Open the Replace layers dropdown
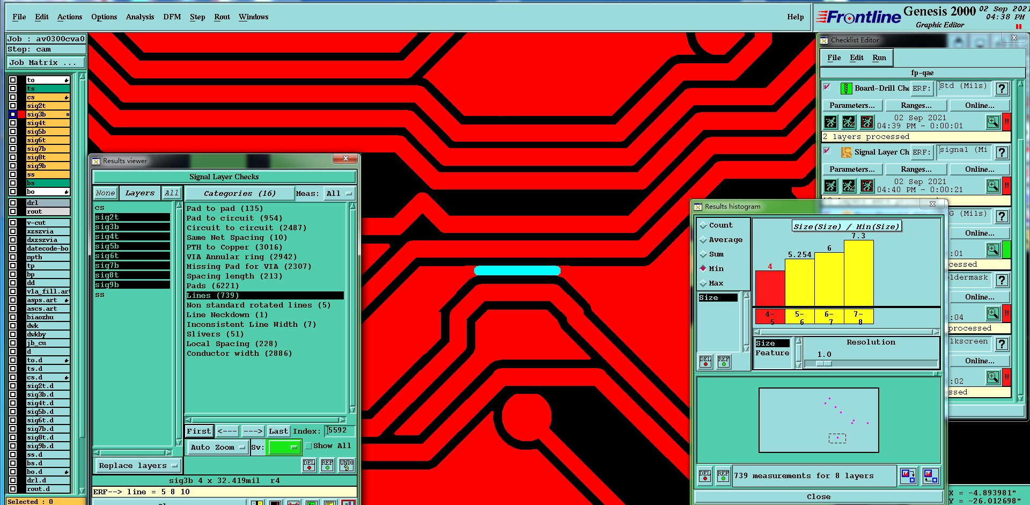Image resolution: width=1030 pixels, height=505 pixels. pos(138,466)
